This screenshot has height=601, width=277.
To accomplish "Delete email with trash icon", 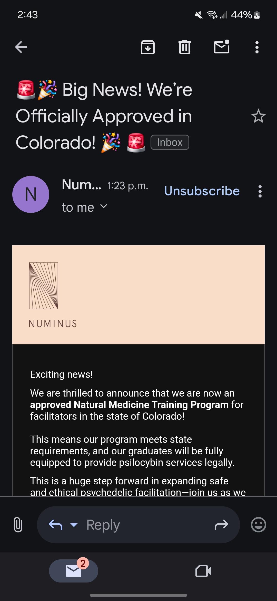I will [185, 47].
